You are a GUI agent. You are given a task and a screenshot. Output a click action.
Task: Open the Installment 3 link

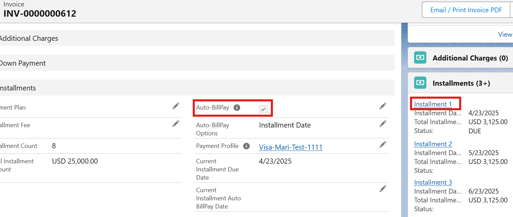tap(433, 183)
